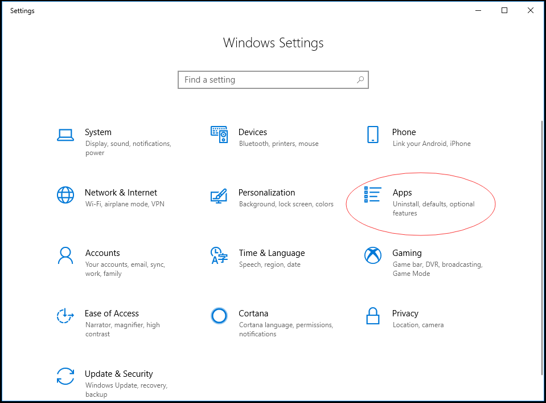Open the Cortana settings title

pyautogui.click(x=253, y=314)
